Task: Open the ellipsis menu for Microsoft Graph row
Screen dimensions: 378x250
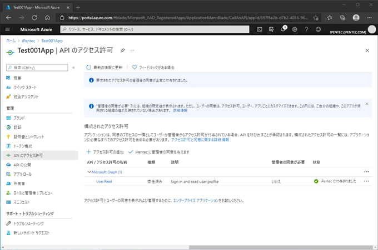Action: 367,172
